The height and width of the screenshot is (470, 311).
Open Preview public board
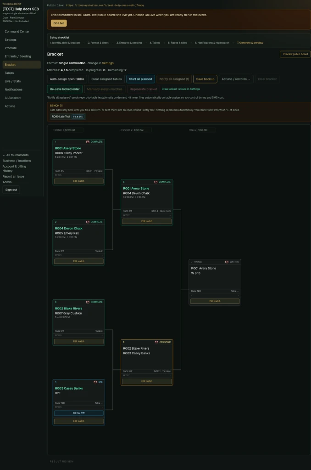295,54
